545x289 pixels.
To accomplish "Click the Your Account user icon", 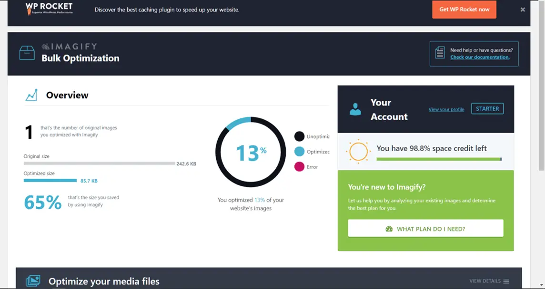I will click(x=355, y=109).
